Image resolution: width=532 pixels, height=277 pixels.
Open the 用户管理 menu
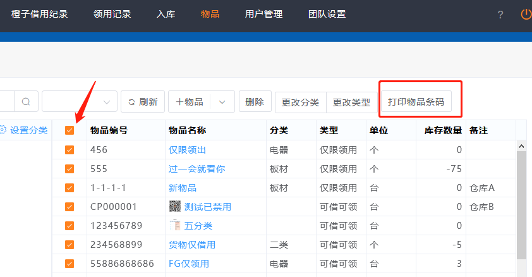263,14
